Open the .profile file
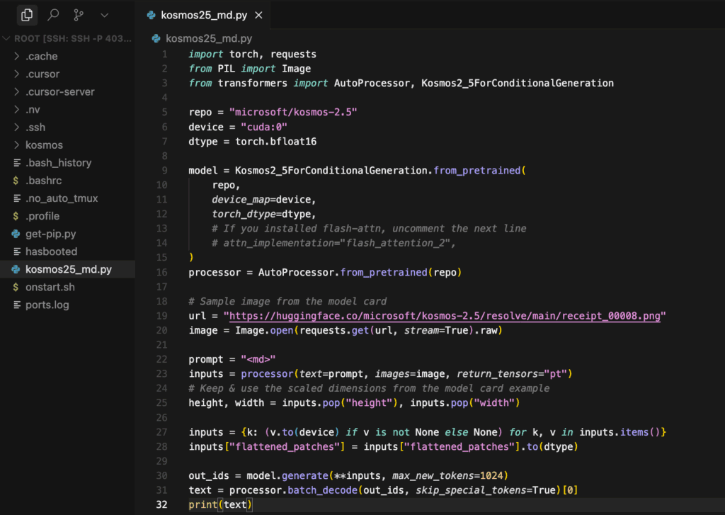 (x=67, y=216)
